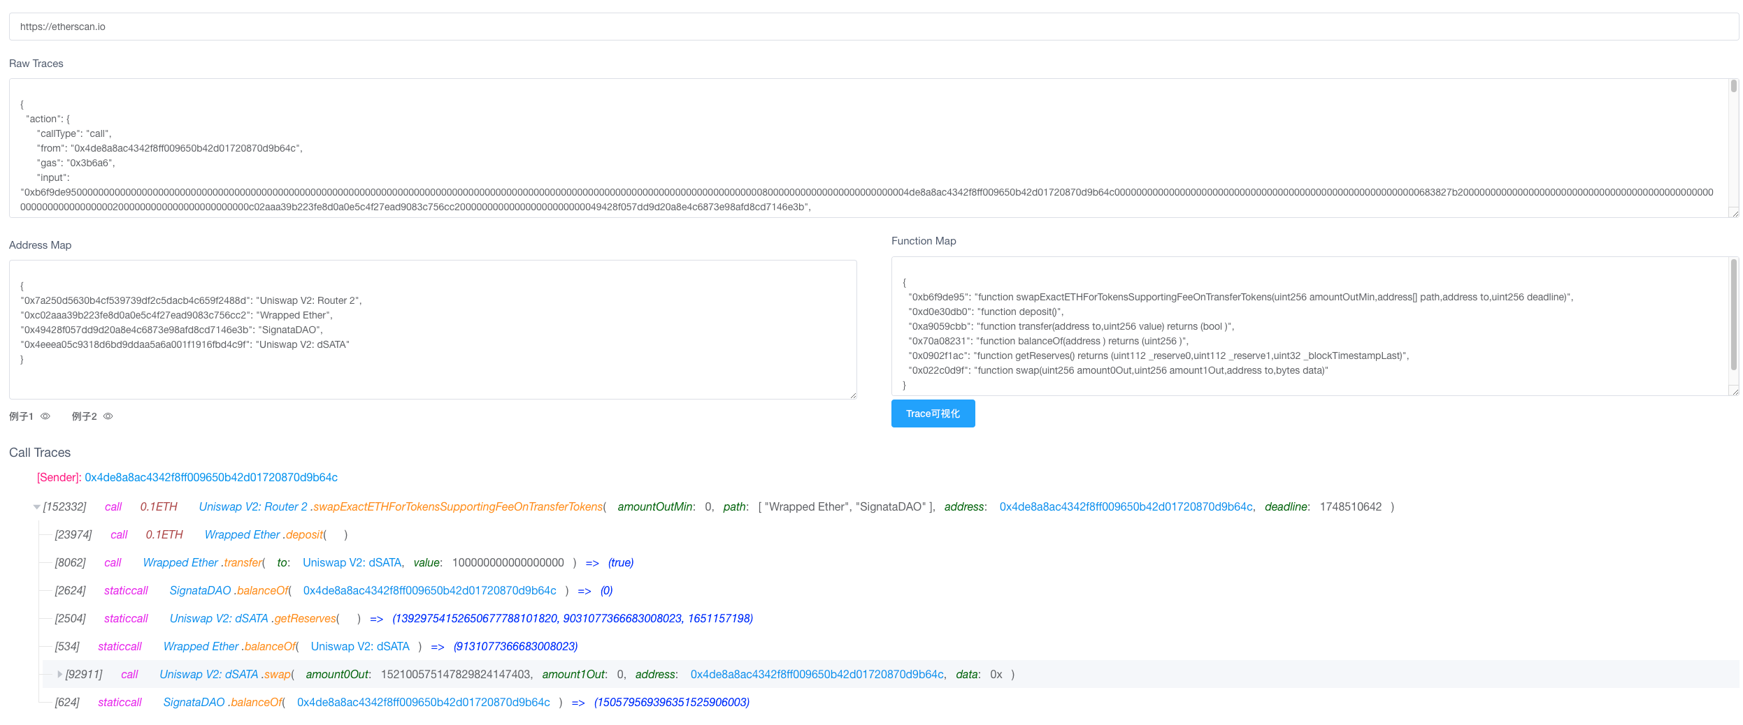Click the eye icon next to 例子1
This screenshot has height=725, width=1743.
coord(45,416)
